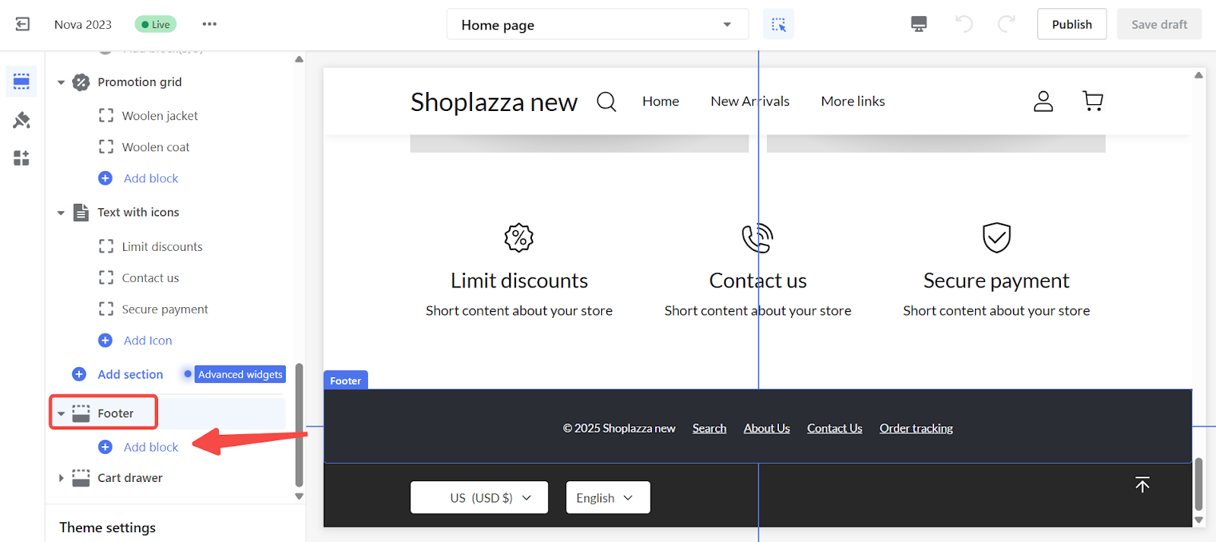Click plus icon beside Add section
1216x542 pixels.
[x=79, y=374]
